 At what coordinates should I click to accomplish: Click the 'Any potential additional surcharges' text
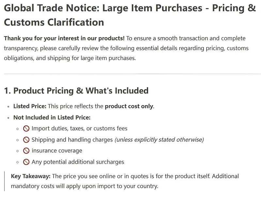pos(78,162)
